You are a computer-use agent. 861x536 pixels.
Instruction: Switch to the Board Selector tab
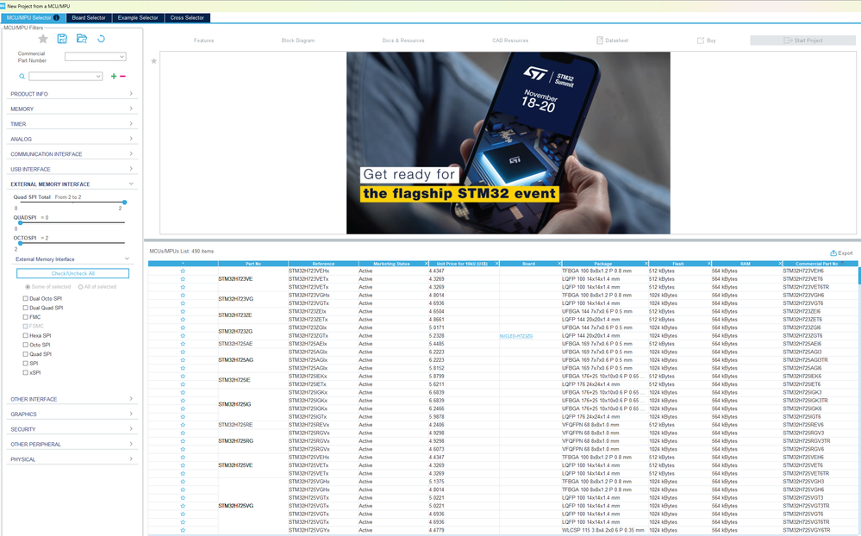[x=89, y=17]
